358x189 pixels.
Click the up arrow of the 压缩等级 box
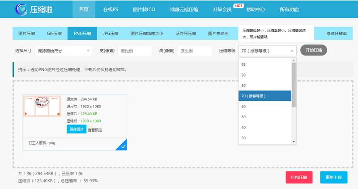tap(292, 51)
